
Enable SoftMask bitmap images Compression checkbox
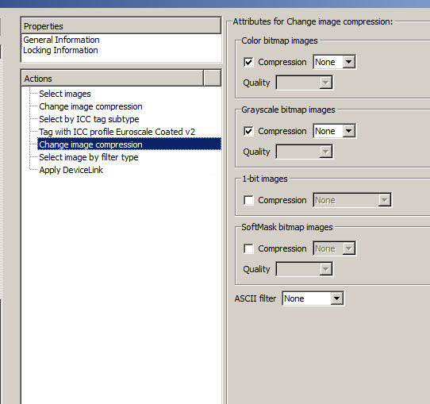click(x=248, y=248)
